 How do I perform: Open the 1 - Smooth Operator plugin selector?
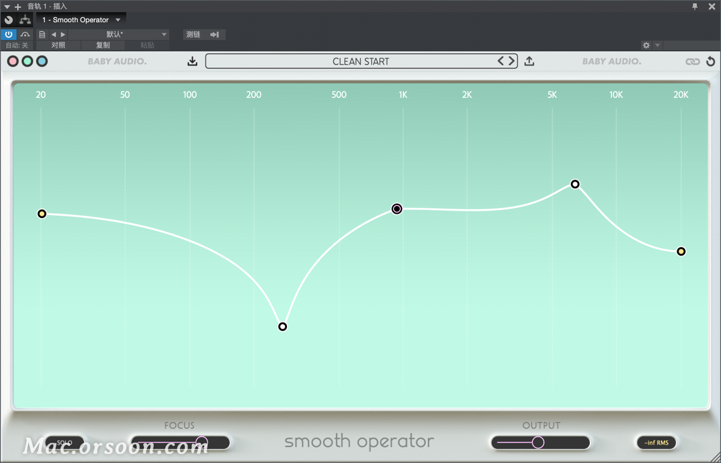coord(81,20)
